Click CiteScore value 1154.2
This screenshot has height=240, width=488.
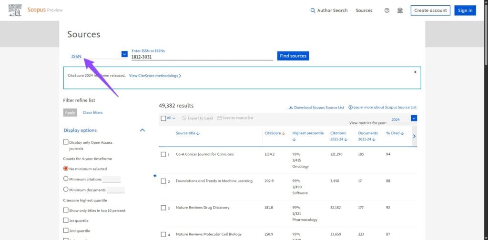[270, 154]
